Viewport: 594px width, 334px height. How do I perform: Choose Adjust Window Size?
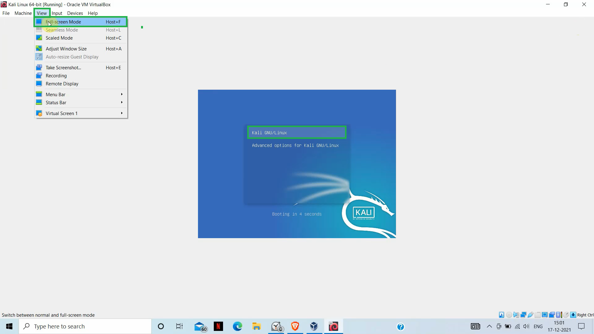[x=66, y=49]
